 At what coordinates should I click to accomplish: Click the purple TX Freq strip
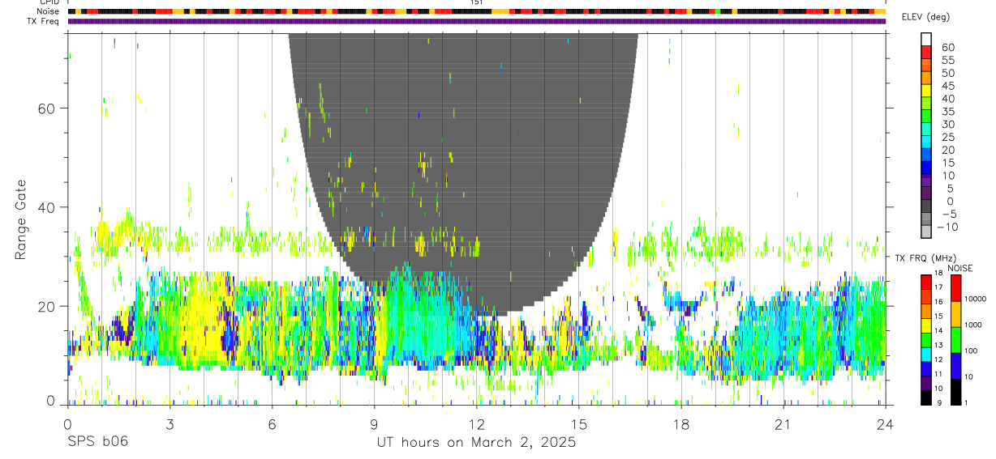click(477, 21)
